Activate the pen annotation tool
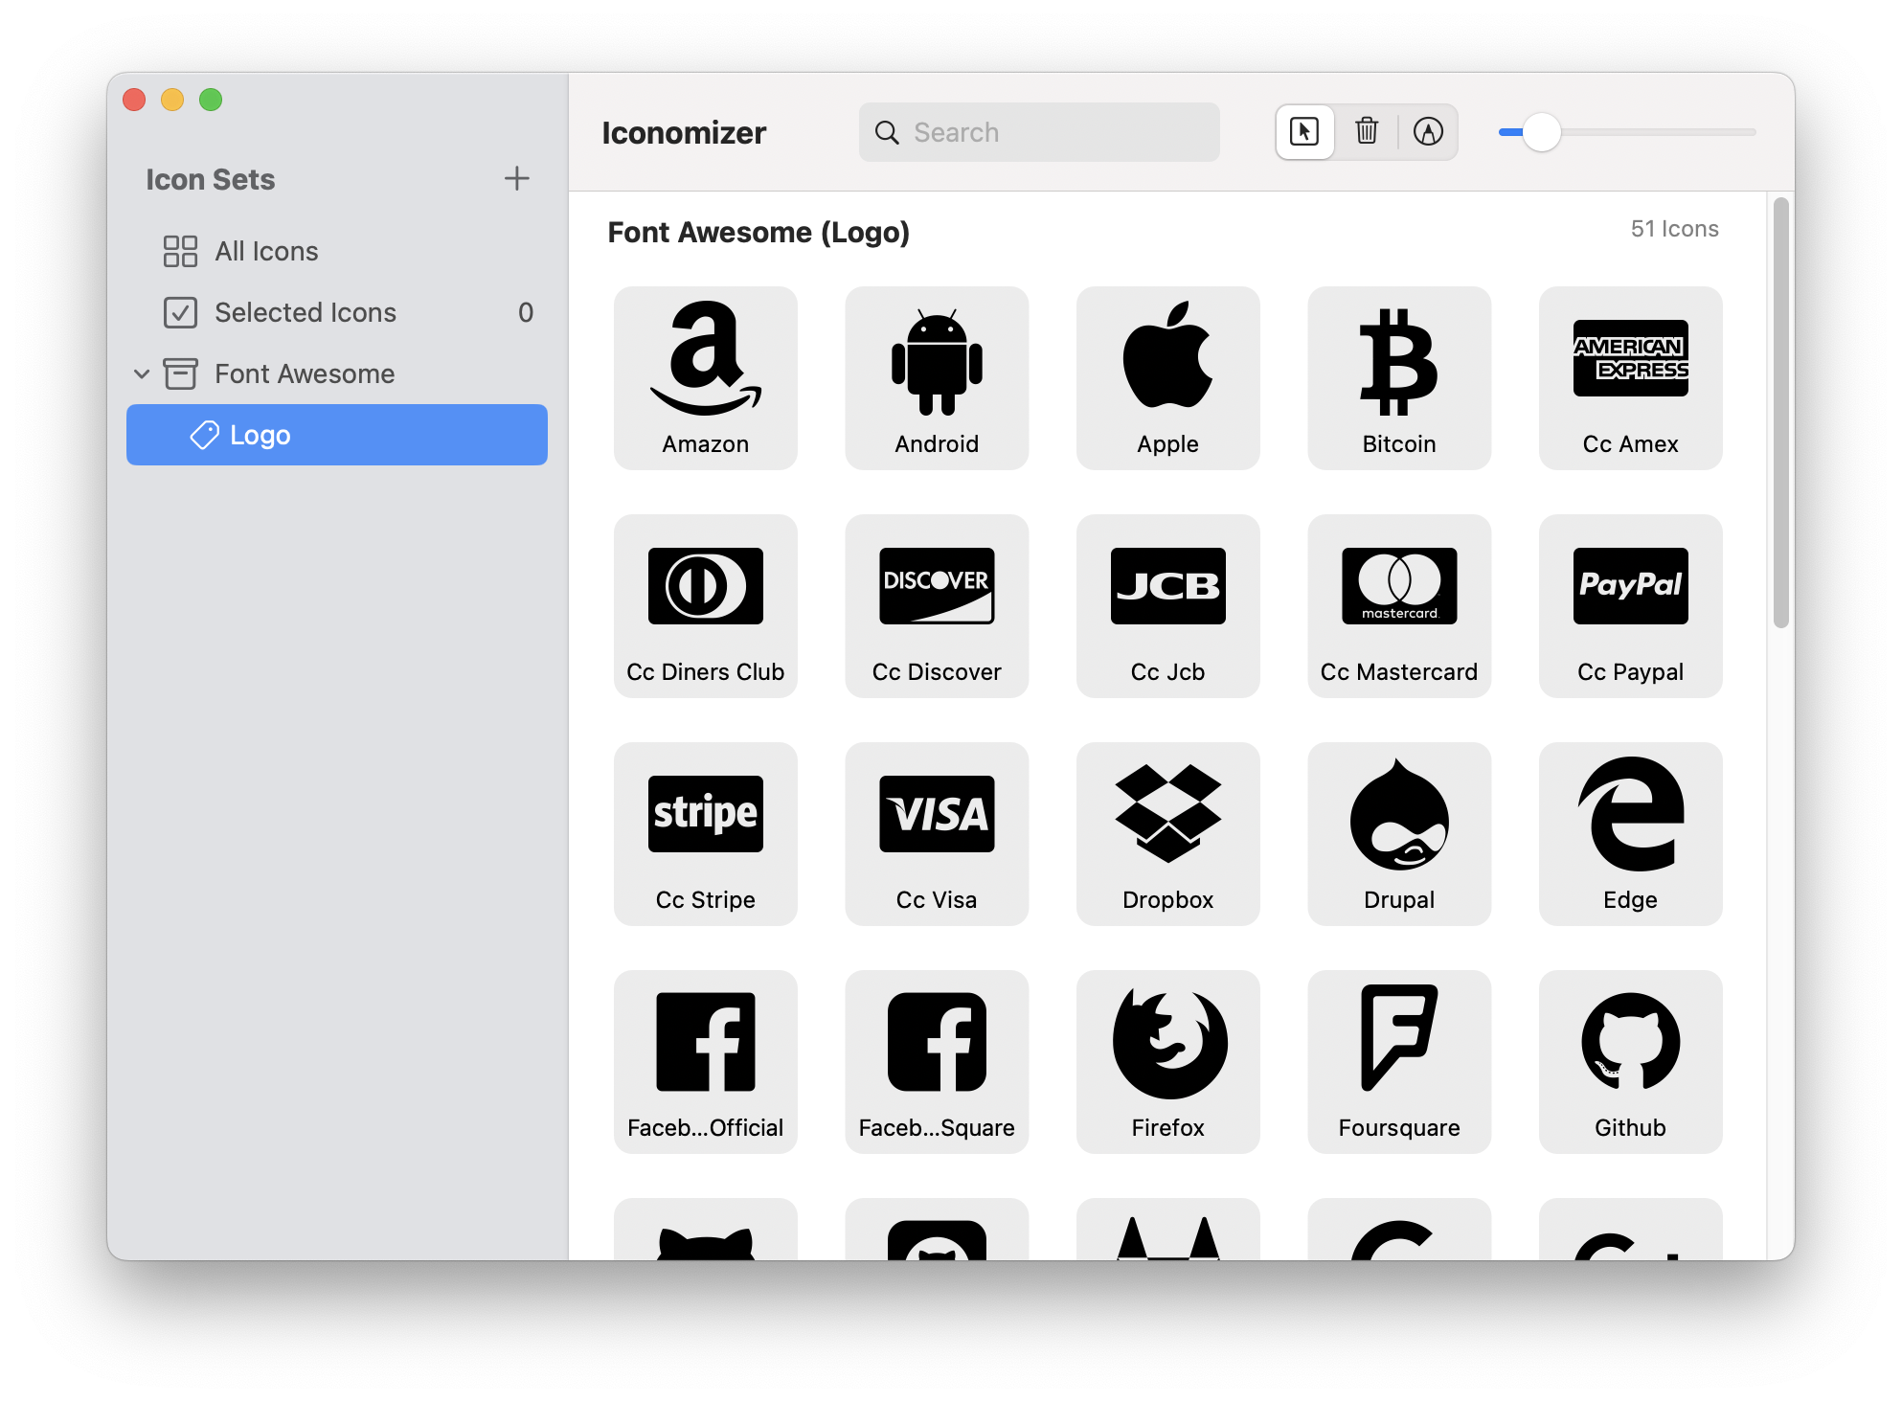 pyautogui.click(x=1428, y=132)
